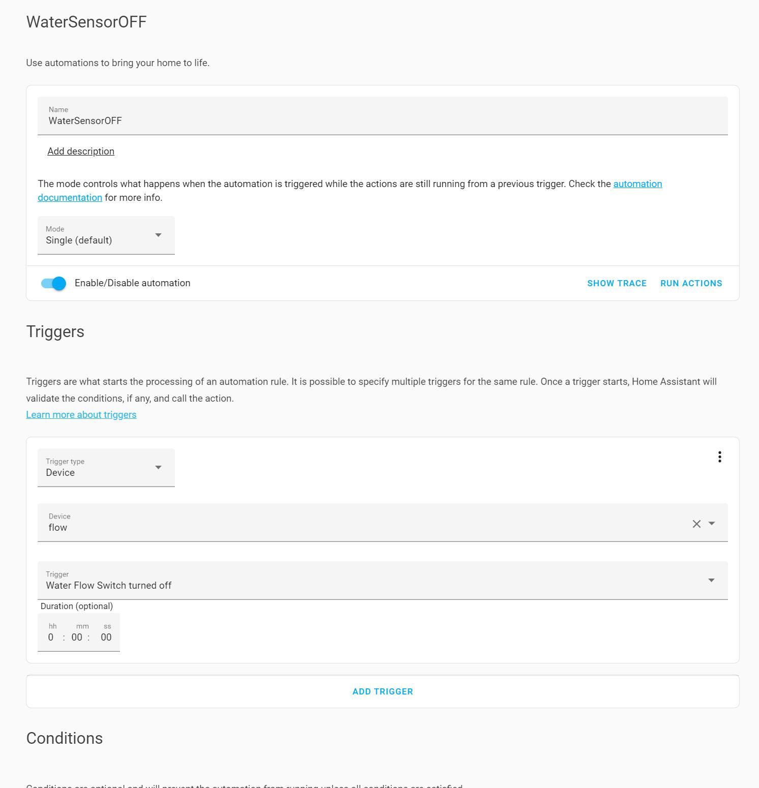Open the trigger options three-dot menu
This screenshot has height=788, width=759.
coord(720,457)
